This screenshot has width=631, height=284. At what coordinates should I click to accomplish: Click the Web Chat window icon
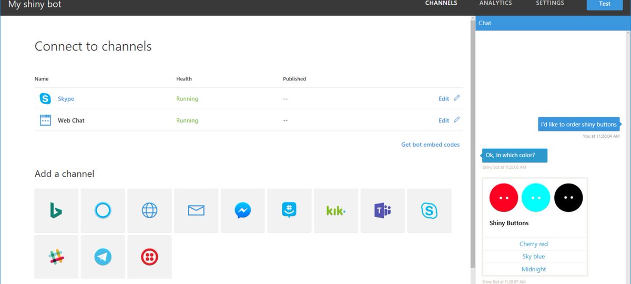[45, 120]
